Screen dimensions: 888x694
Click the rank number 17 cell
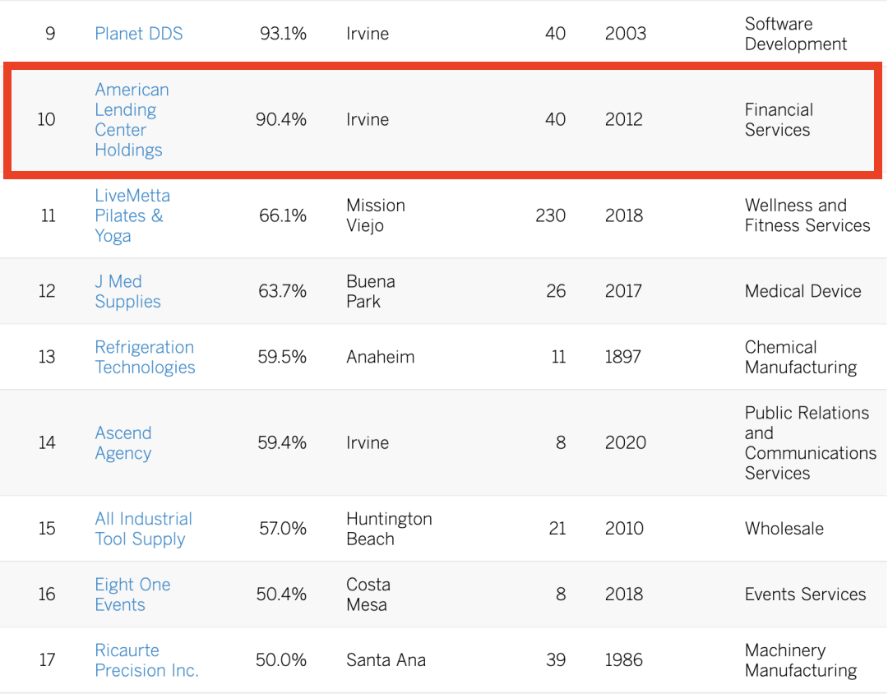(47, 660)
